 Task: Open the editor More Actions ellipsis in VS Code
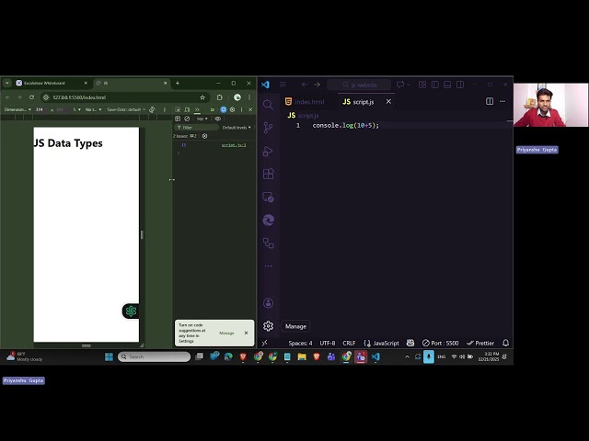[x=502, y=101]
